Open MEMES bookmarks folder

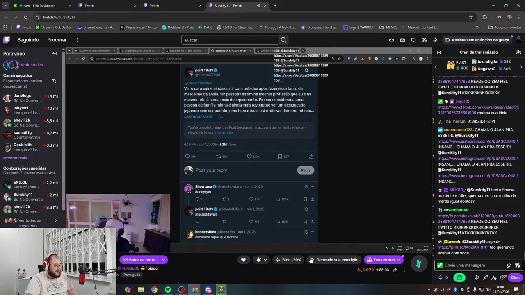[388, 27]
